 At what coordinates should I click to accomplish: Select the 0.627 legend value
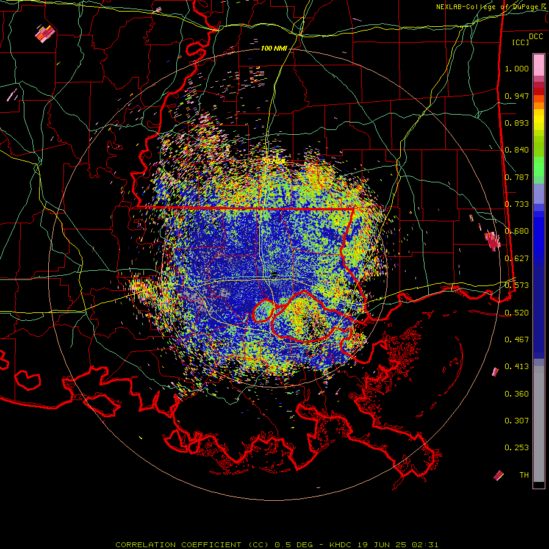[x=517, y=258]
